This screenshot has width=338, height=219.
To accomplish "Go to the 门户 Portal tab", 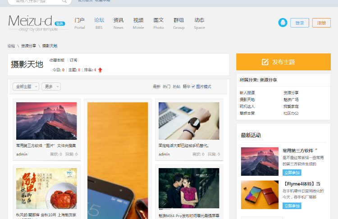I will coord(79,23).
